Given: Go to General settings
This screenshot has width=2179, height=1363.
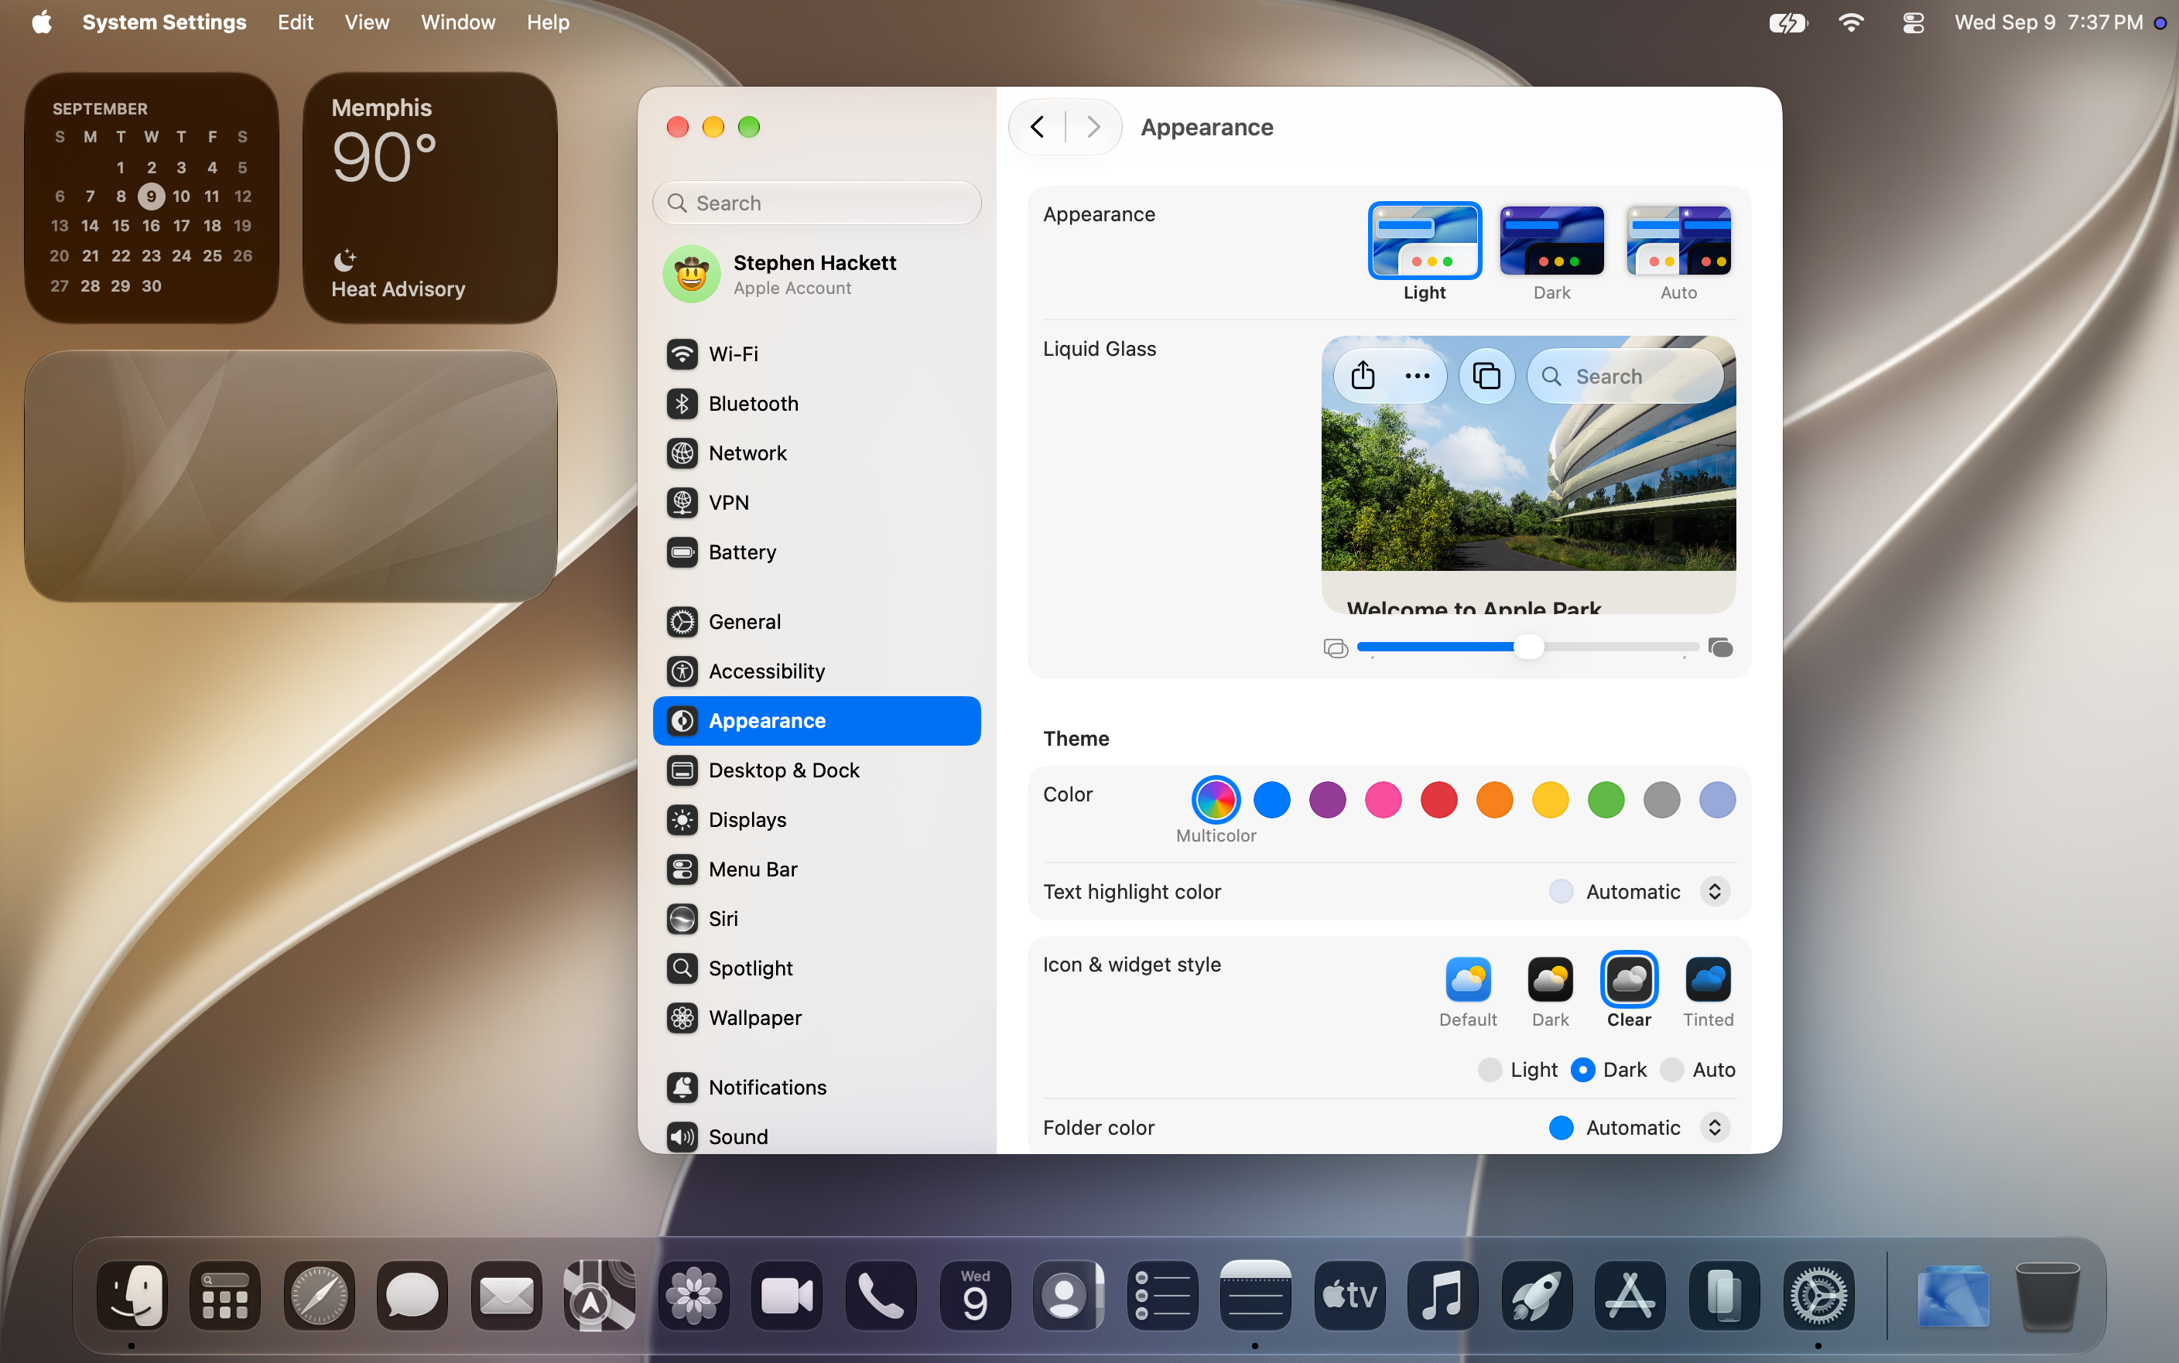Looking at the screenshot, I should [816, 621].
